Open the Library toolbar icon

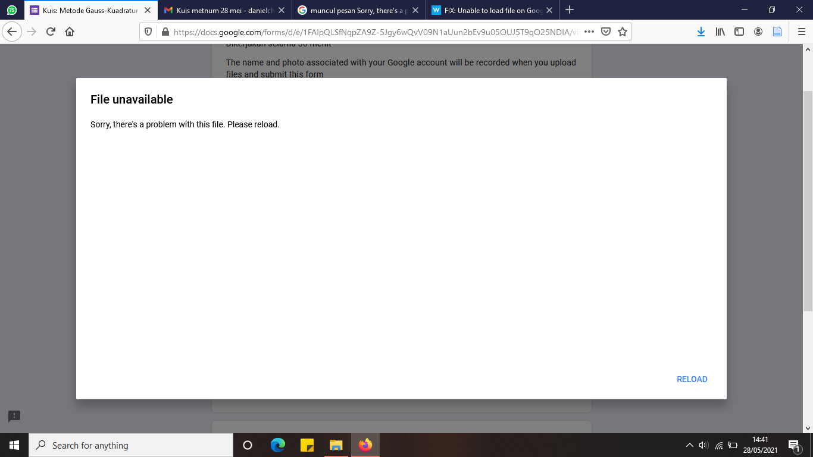[x=720, y=31]
